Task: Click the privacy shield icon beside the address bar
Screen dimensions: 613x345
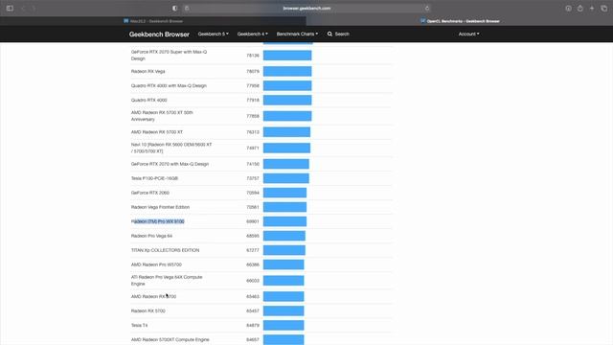Action: tap(174, 9)
